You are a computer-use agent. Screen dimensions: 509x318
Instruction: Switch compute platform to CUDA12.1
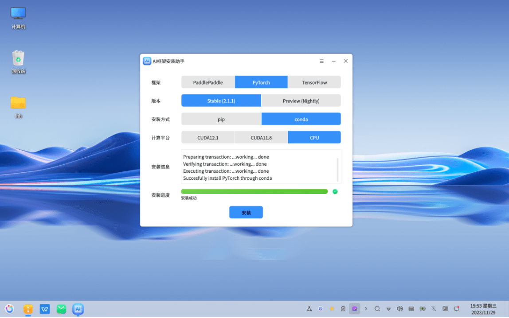tap(208, 137)
